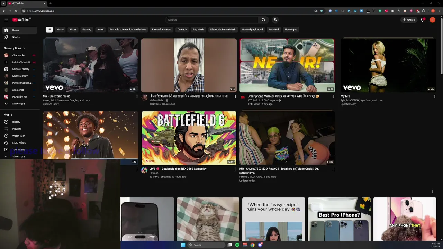Select the Mixes filter chip
The height and width of the screenshot is (249, 443).
click(x=73, y=29)
